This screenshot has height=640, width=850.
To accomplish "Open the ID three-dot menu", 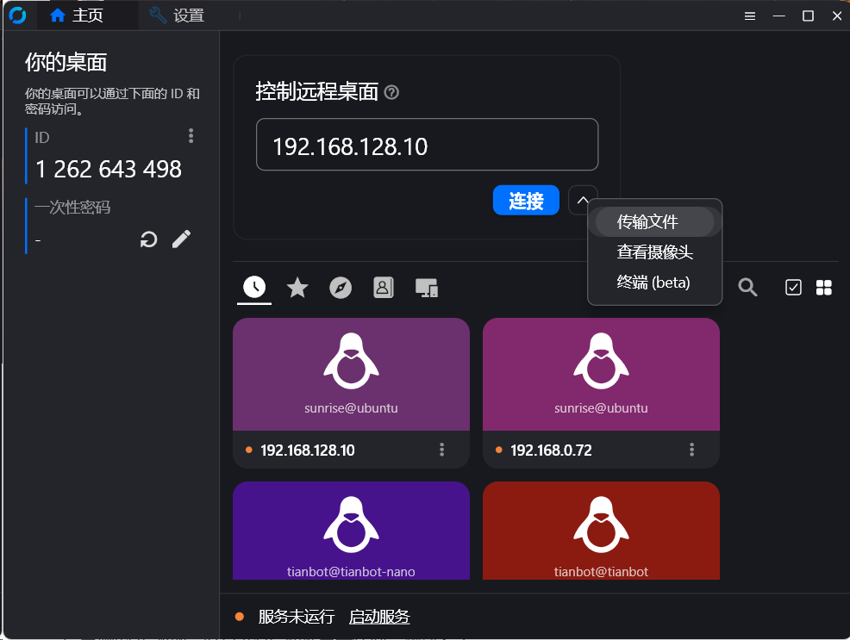I will (x=191, y=136).
